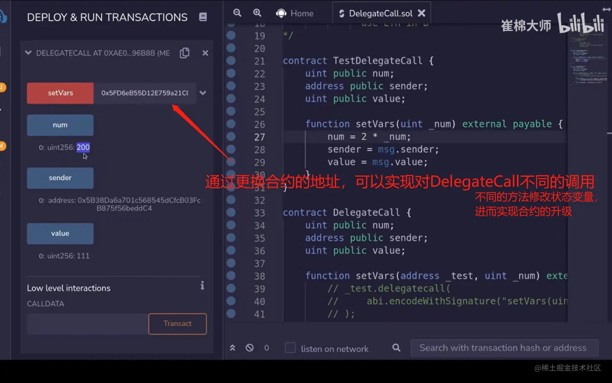Copy the deployed DelegateCall contract address
The image size is (612, 383).
pyautogui.click(x=184, y=53)
